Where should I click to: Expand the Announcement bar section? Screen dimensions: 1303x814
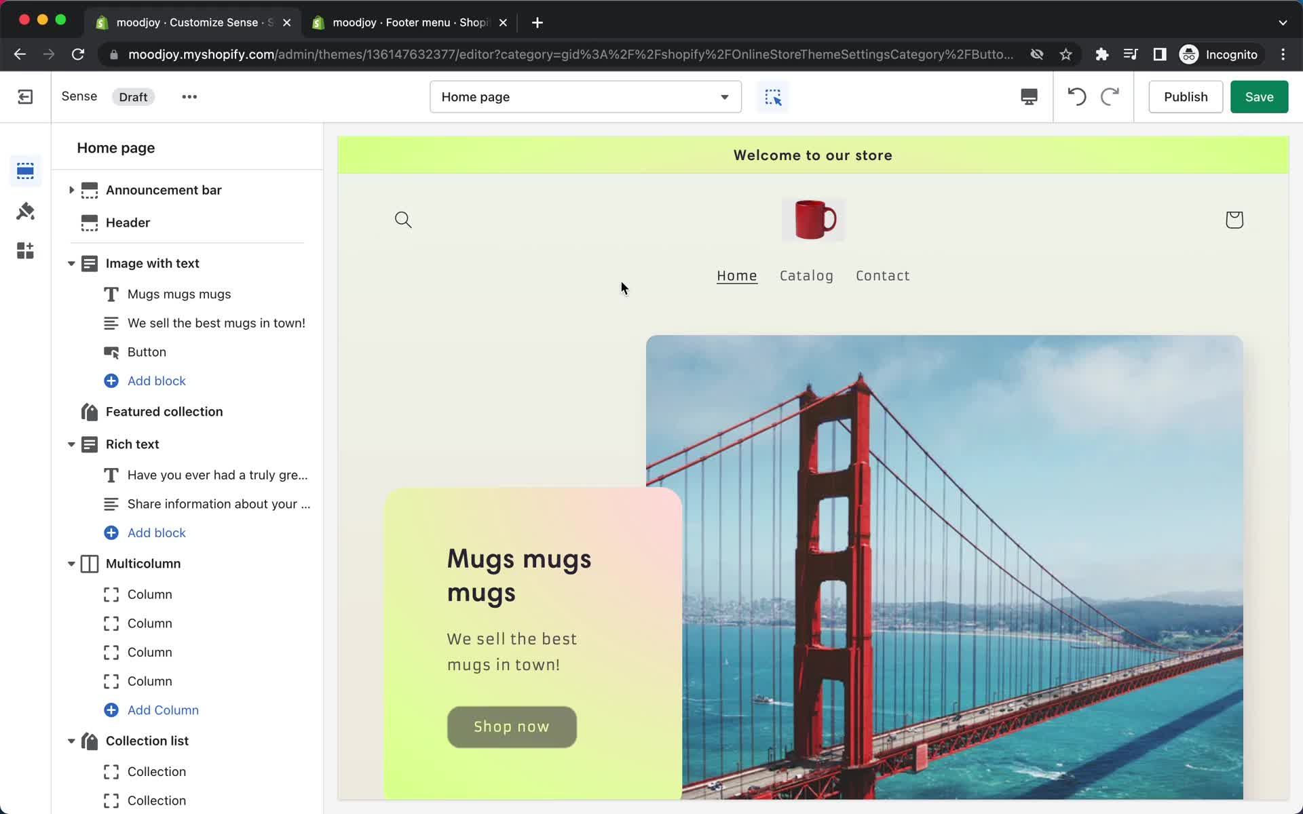click(x=72, y=191)
